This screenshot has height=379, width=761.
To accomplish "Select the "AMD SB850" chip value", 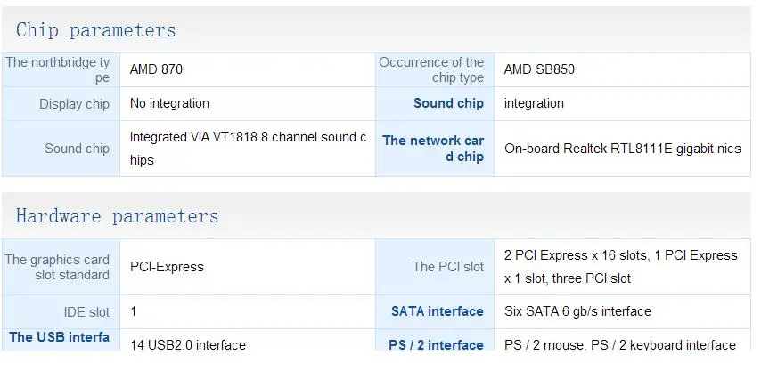I will point(539,69).
